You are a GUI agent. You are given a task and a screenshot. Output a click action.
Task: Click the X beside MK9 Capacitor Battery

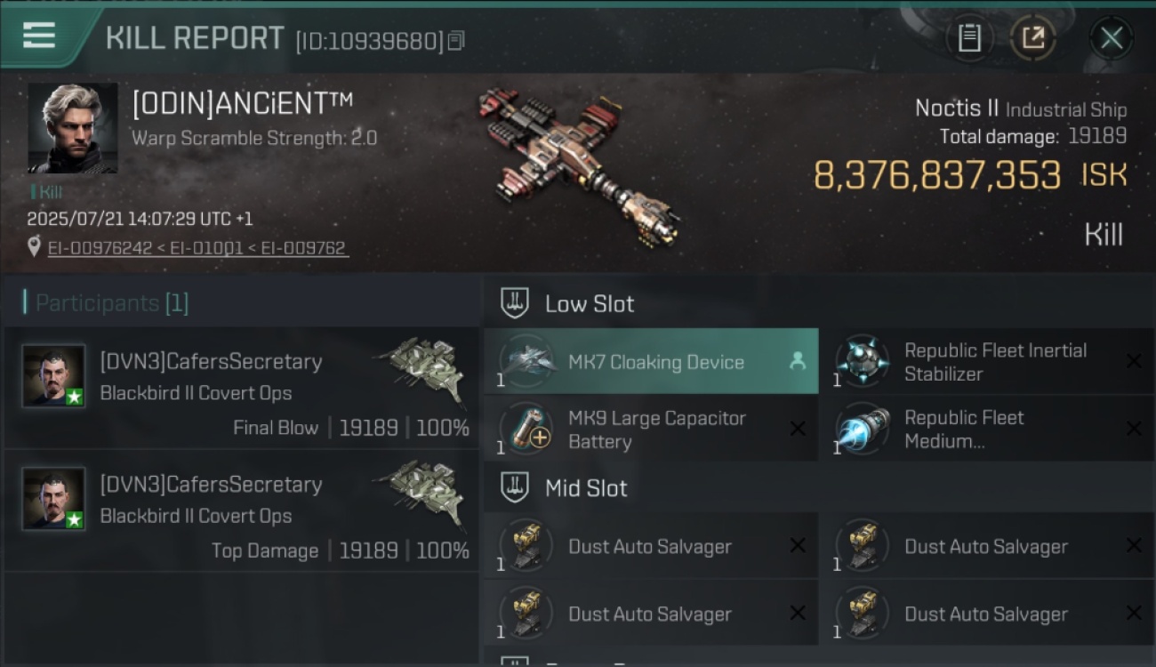click(798, 430)
